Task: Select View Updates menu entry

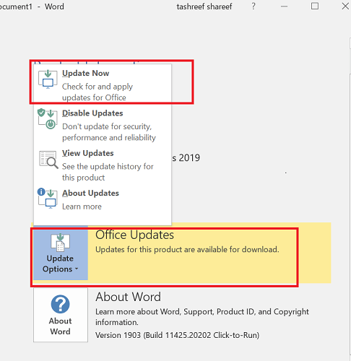Action: [x=103, y=165]
